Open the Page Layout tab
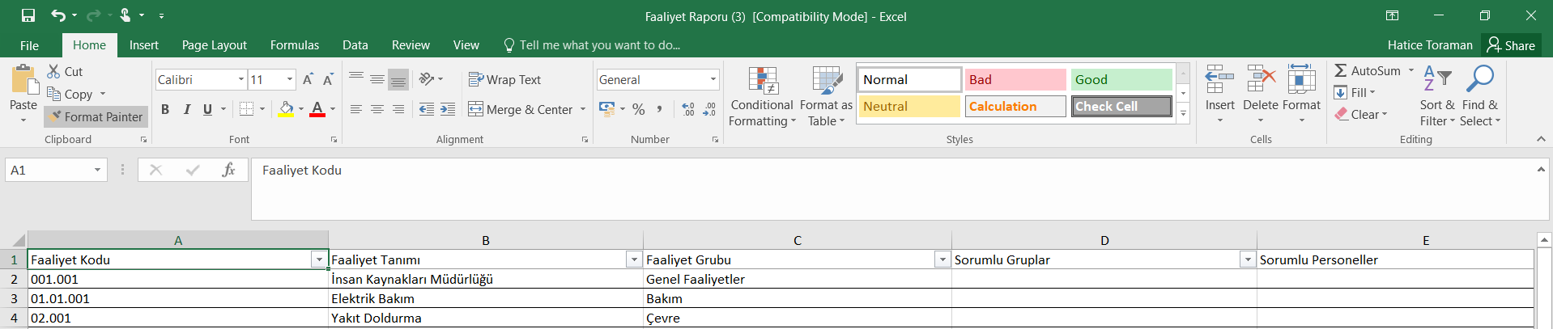The width and height of the screenshot is (1553, 329). pyautogui.click(x=214, y=45)
